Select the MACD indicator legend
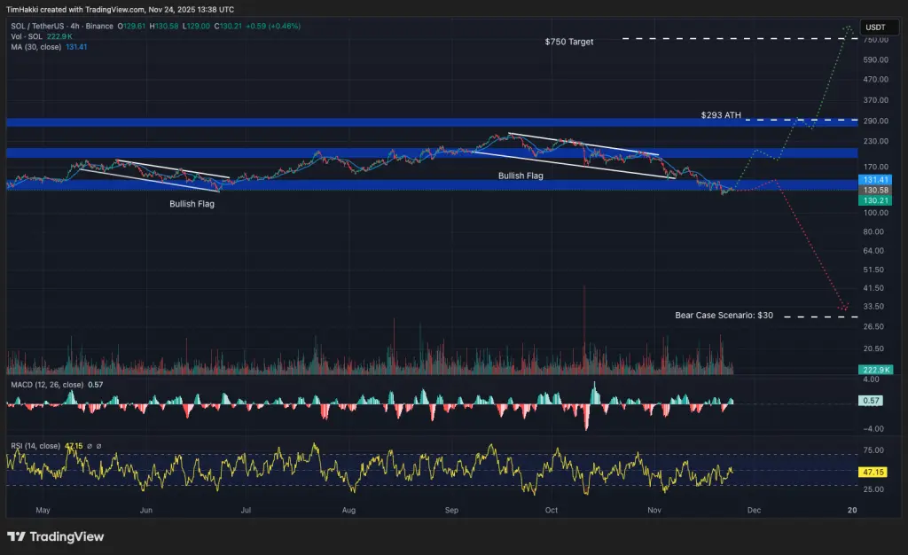The image size is (908, 555). pyautogui.click(x=47, y=385)
